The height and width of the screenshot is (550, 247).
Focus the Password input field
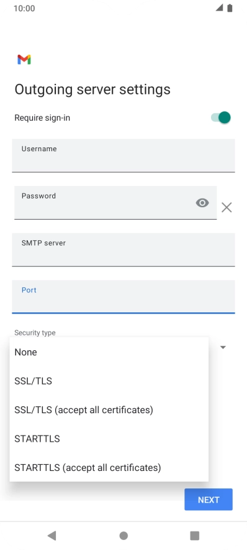(x=115, y=203)
